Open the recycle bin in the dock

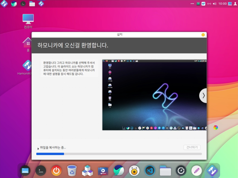[72, 171]
